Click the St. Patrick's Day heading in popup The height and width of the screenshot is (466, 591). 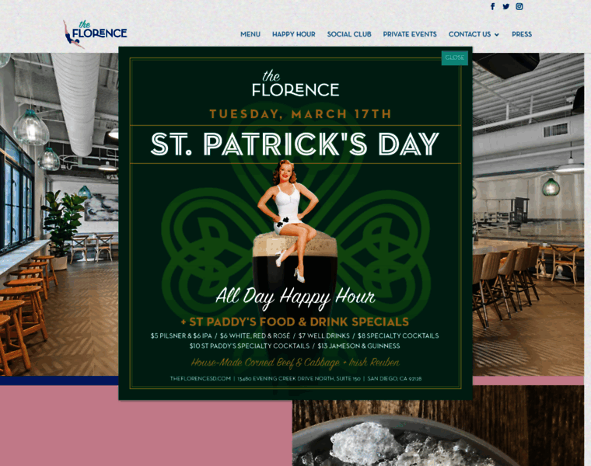coord(295,144)
